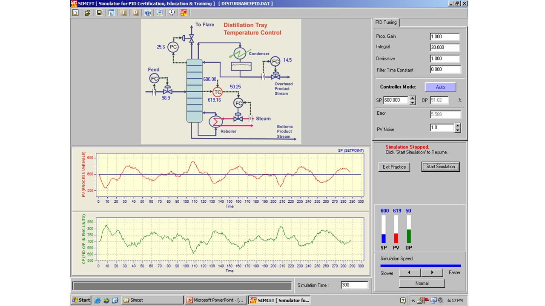Click the SIMCET logo toolbar icon
This screenshot has width=545, height=306.
183,13
